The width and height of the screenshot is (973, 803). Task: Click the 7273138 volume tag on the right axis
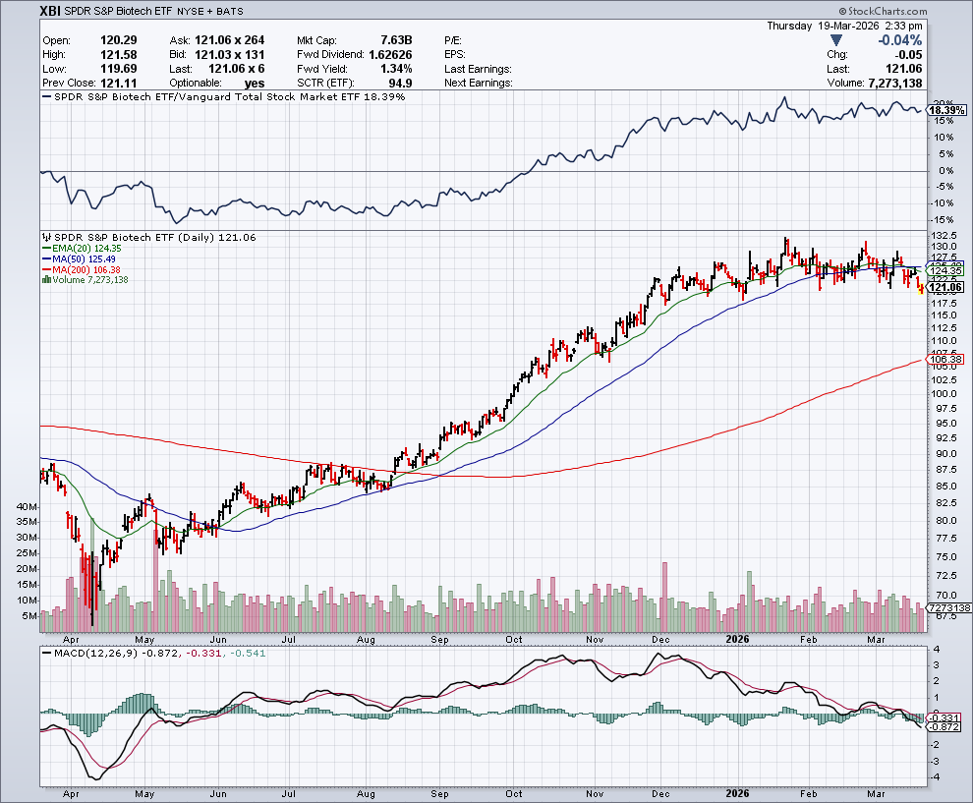947,609
